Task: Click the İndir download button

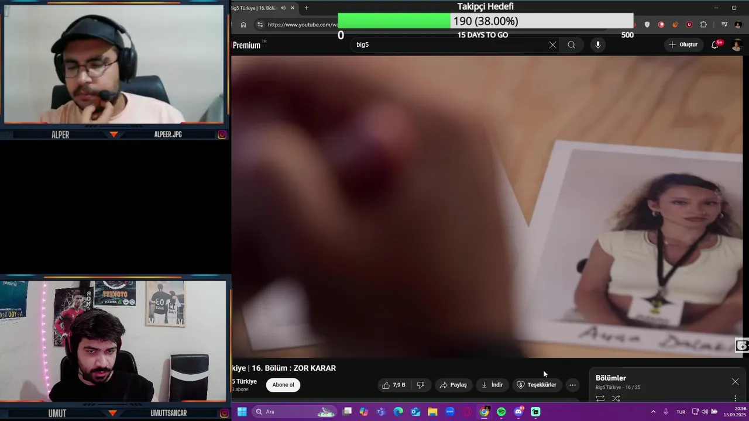Action: [492, 385]
